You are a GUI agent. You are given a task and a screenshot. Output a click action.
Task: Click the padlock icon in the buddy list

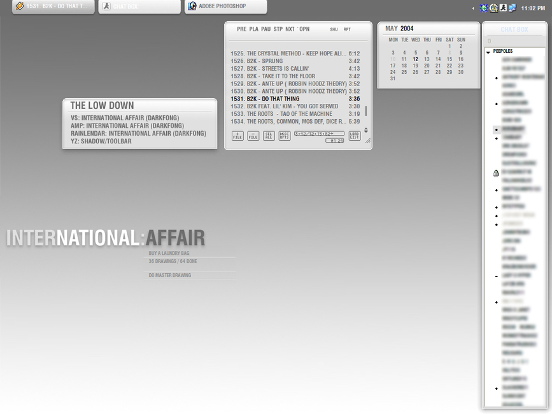496,173
